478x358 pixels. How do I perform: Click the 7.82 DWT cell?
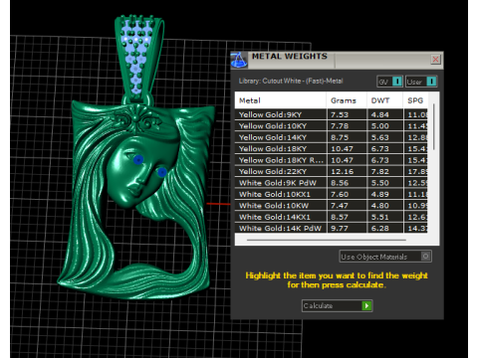(385, 171)
